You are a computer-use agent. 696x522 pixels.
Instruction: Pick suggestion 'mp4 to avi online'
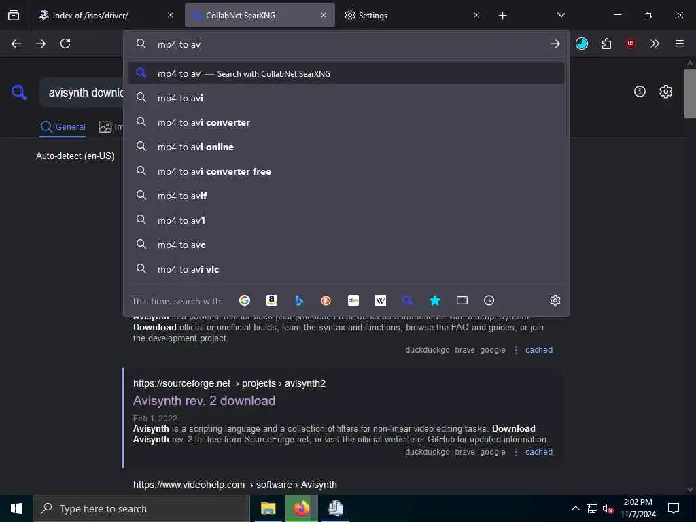[346, 147]
